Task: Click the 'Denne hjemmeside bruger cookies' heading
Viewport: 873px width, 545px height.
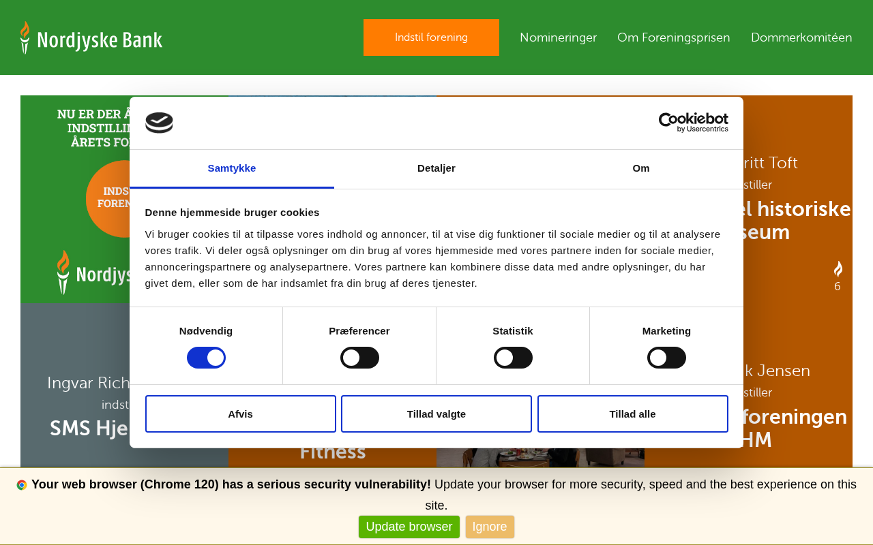Action: pyautogui.click(x=232, y=212)
